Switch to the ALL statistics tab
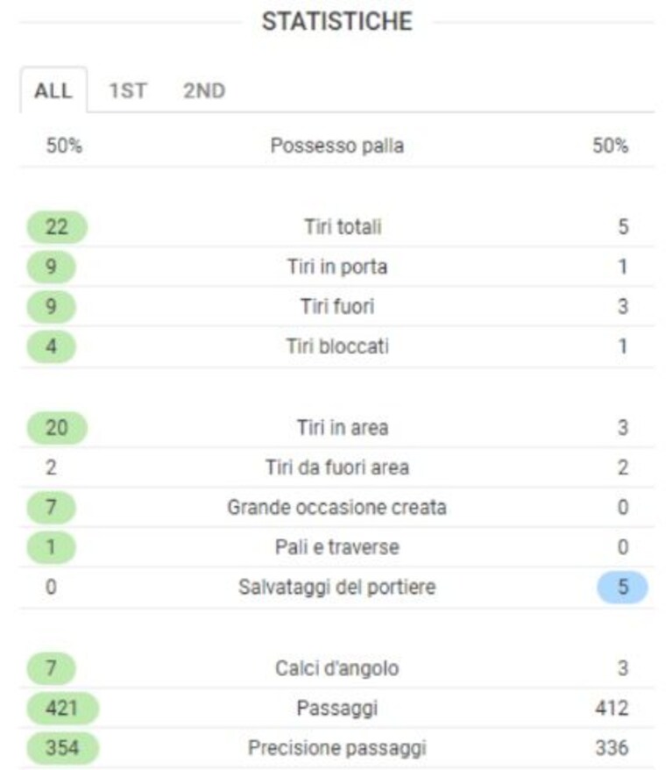The image size is (672, 770). (53, 90)
